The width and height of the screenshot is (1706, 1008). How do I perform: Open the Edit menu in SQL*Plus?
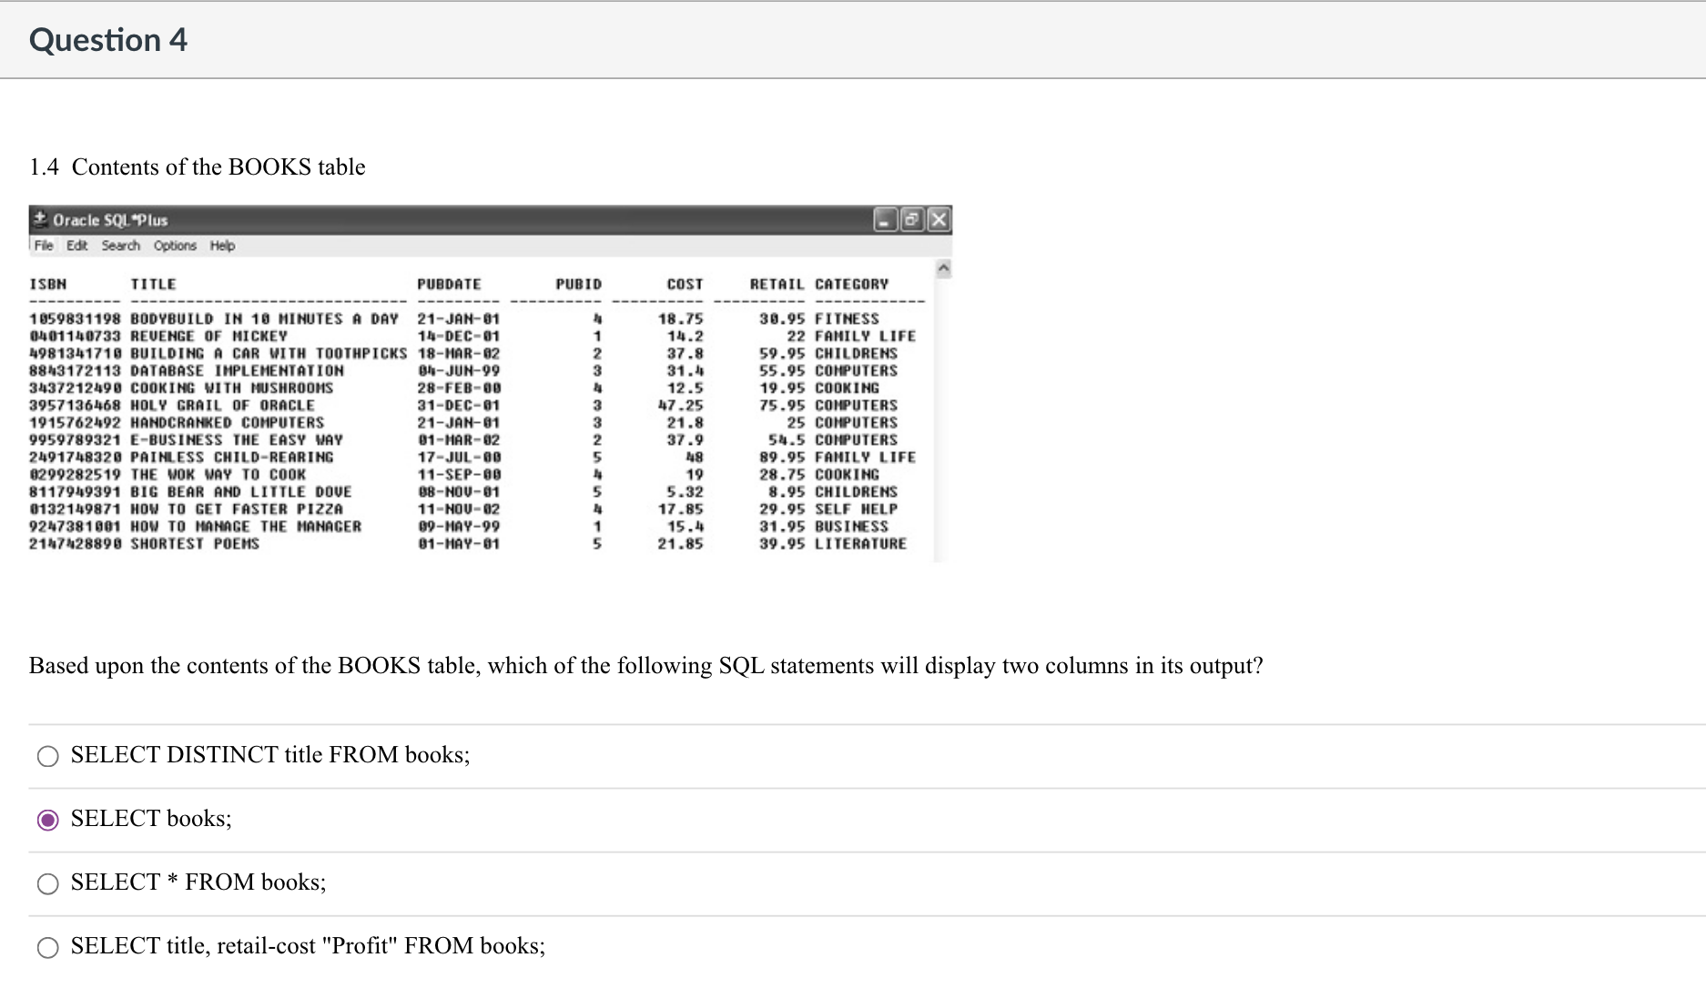(x=77, y=246)
